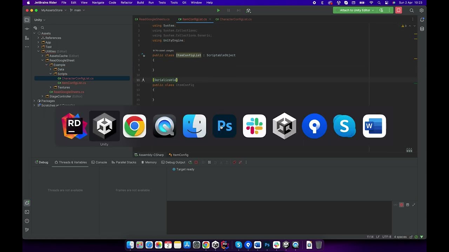Open the main branch dropdown
Screen dimensions: 449x252
pos(77,10)
